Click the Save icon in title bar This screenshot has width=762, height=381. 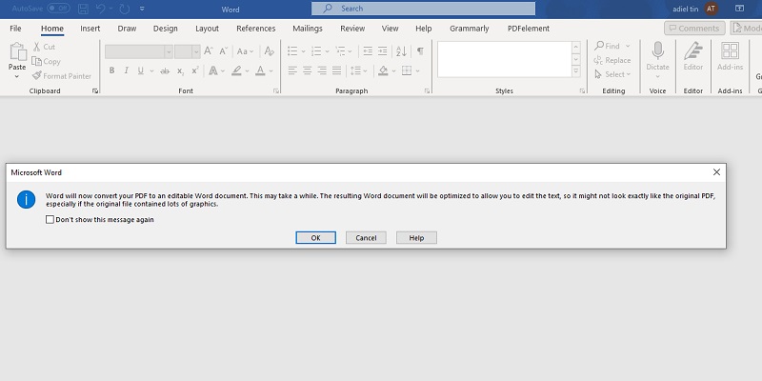(x=83, y=9)
